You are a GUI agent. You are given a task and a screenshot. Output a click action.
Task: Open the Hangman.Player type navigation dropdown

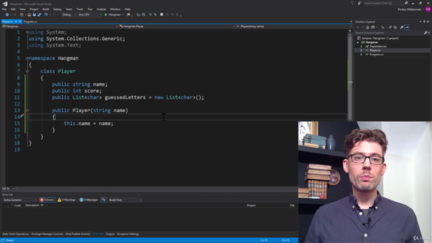click(176, 26)
